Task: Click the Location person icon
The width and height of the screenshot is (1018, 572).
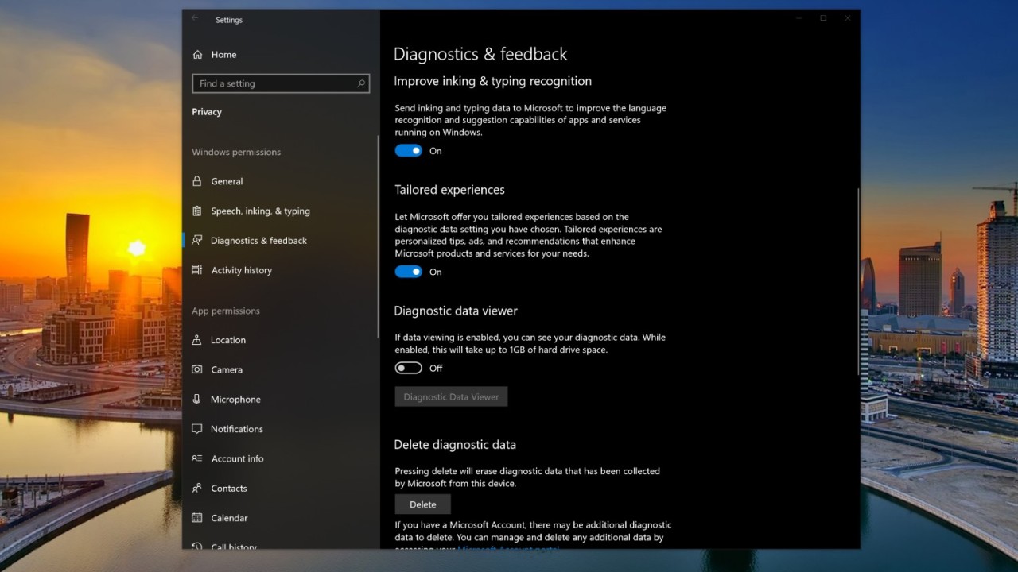Action: coord(197,340)
